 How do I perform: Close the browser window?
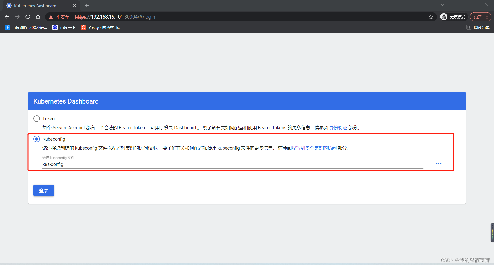pos(487,5)
